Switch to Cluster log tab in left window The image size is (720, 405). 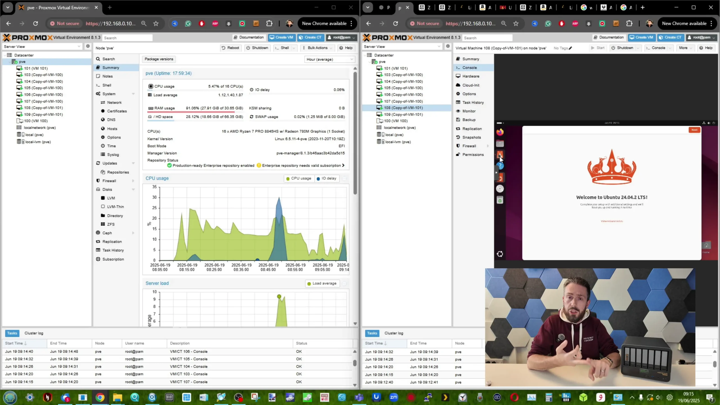click(x=34, y=333)
